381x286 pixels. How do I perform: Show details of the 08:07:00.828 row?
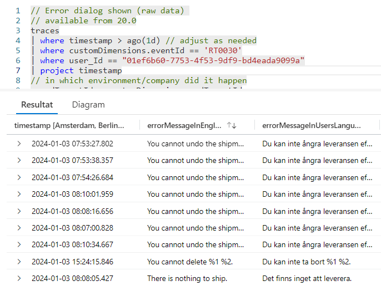(x=19, y=228)
